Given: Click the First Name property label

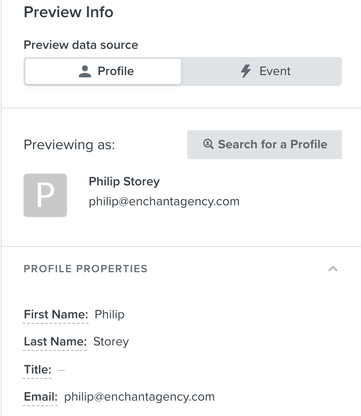Looking at the screenshot, I should point(56,314).
